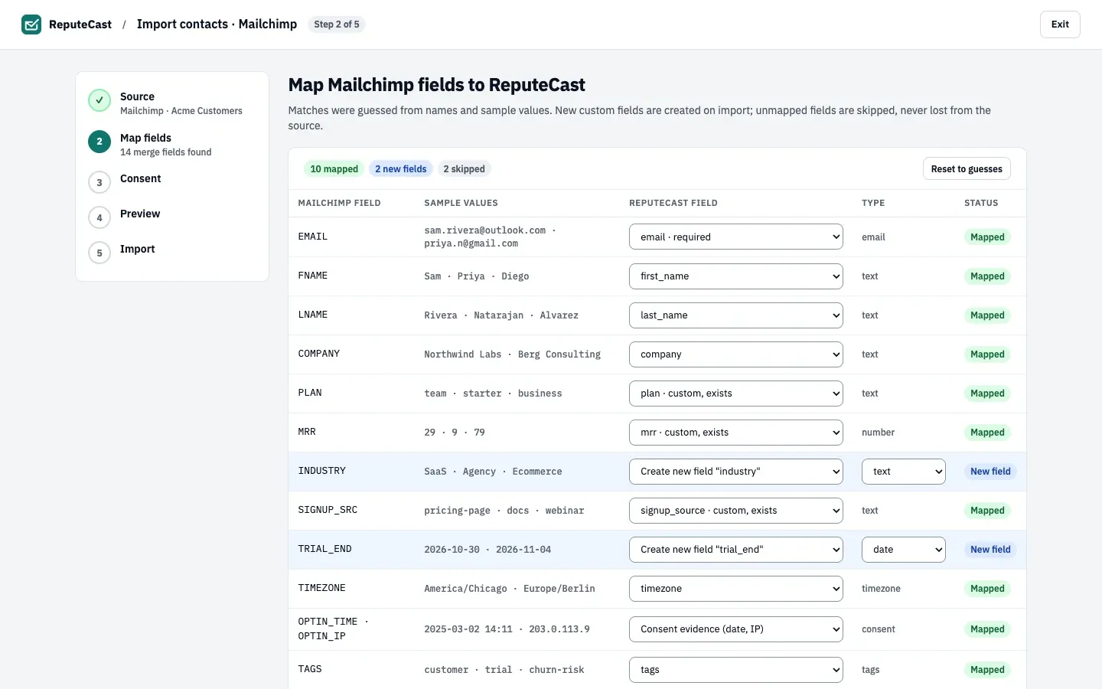Screen dimensions: 1102x689
Task: Open the signup_source field dropdown
Action: coord(736,511)
